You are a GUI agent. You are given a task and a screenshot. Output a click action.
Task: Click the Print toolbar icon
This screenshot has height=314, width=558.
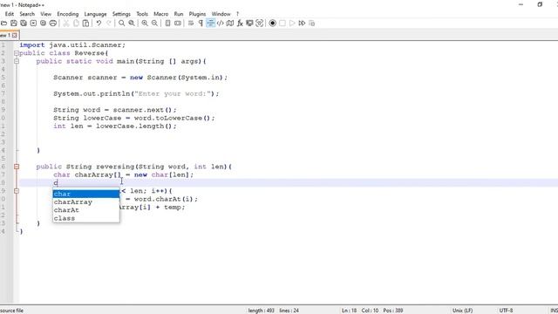pos(52,24)
